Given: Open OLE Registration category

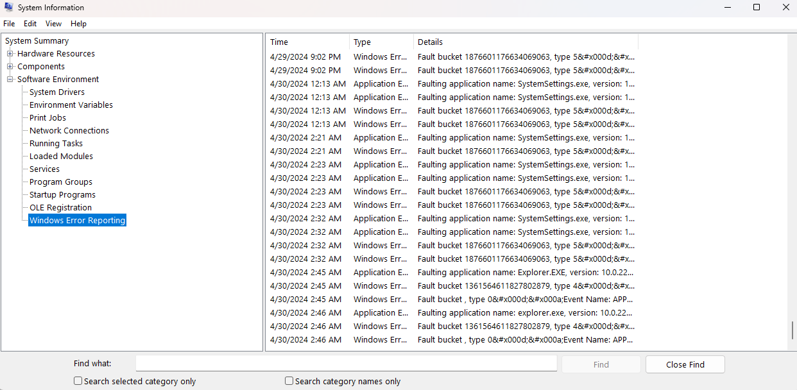Looking at the screenshot, I should pos(60,208).
